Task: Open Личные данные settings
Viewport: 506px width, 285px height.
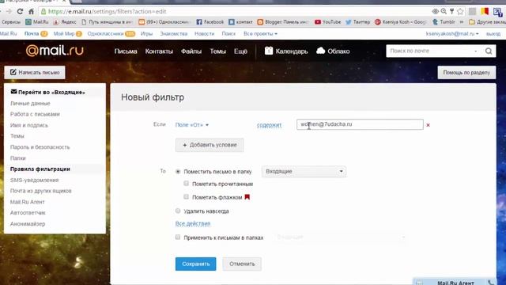Action: pyautogui.click(x=30, y=104)
